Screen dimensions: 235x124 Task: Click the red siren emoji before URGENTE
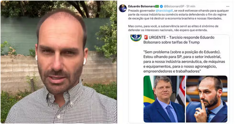tap(146, 37)
